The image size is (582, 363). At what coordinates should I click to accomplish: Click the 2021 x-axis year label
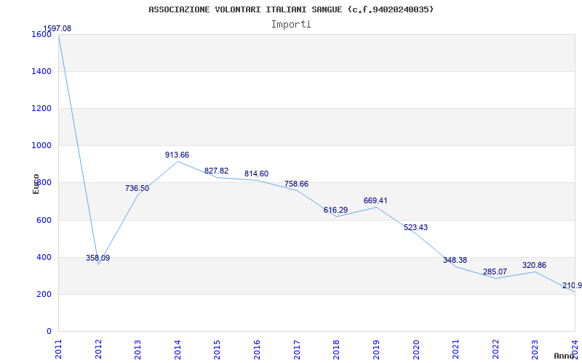[x=455, y=349]
